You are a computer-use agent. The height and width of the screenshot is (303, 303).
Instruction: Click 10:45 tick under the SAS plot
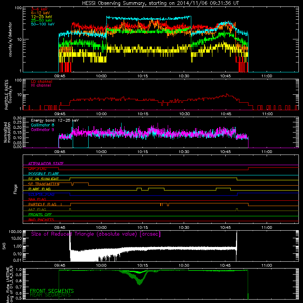(x=225, y=266)
